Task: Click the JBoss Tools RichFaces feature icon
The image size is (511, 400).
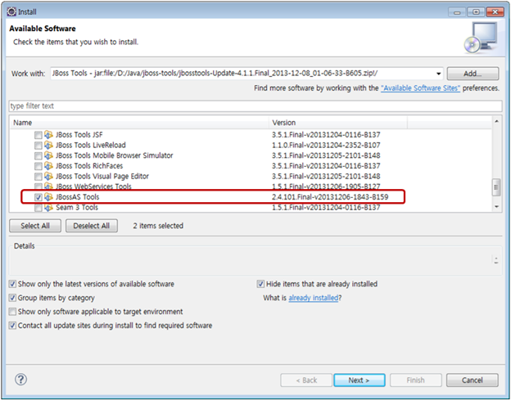Action: tap(48, 165)
